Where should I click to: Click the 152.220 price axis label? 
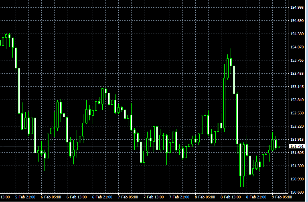pyautogui.click(x=297, y=126)
